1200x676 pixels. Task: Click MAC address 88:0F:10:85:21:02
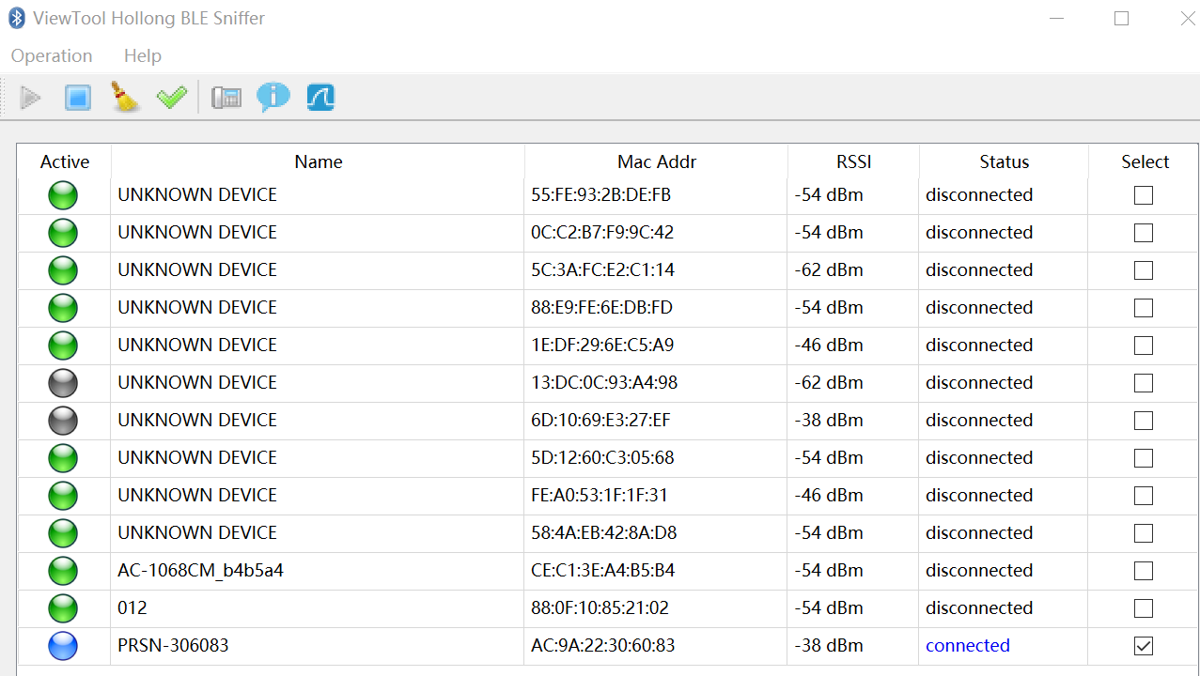point(600,608)
